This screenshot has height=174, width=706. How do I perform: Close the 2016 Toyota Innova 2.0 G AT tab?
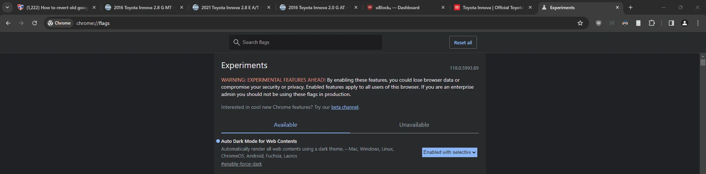(x=356, y=7)
